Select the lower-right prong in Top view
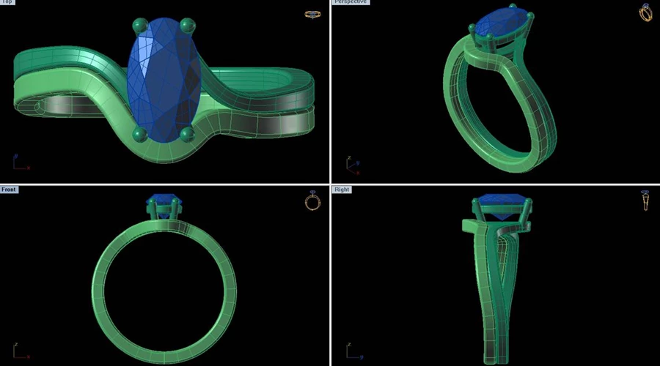 click(186, 132)
